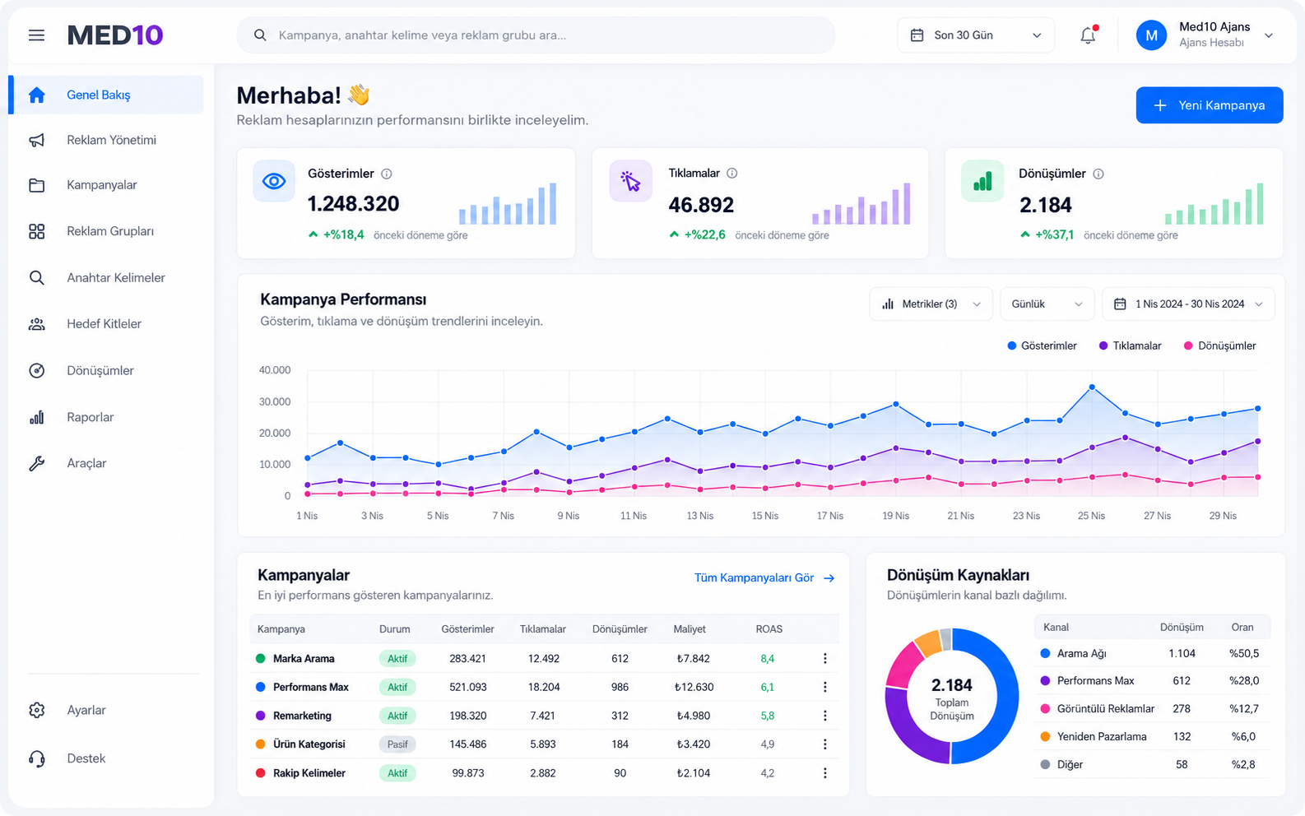Image resolution: width=1305 pixels, height=816 pixels.
Task: Open the Metrikler (3) dropdown
Action: (931, 304)
